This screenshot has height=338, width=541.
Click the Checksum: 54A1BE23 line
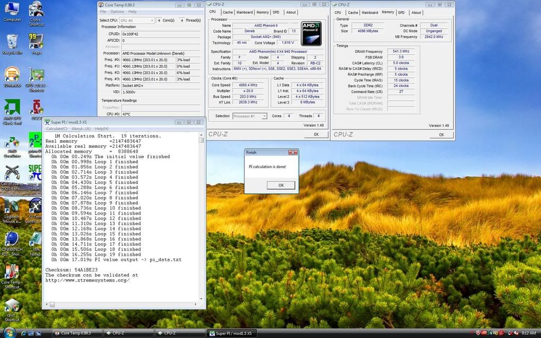coord(71,270)
